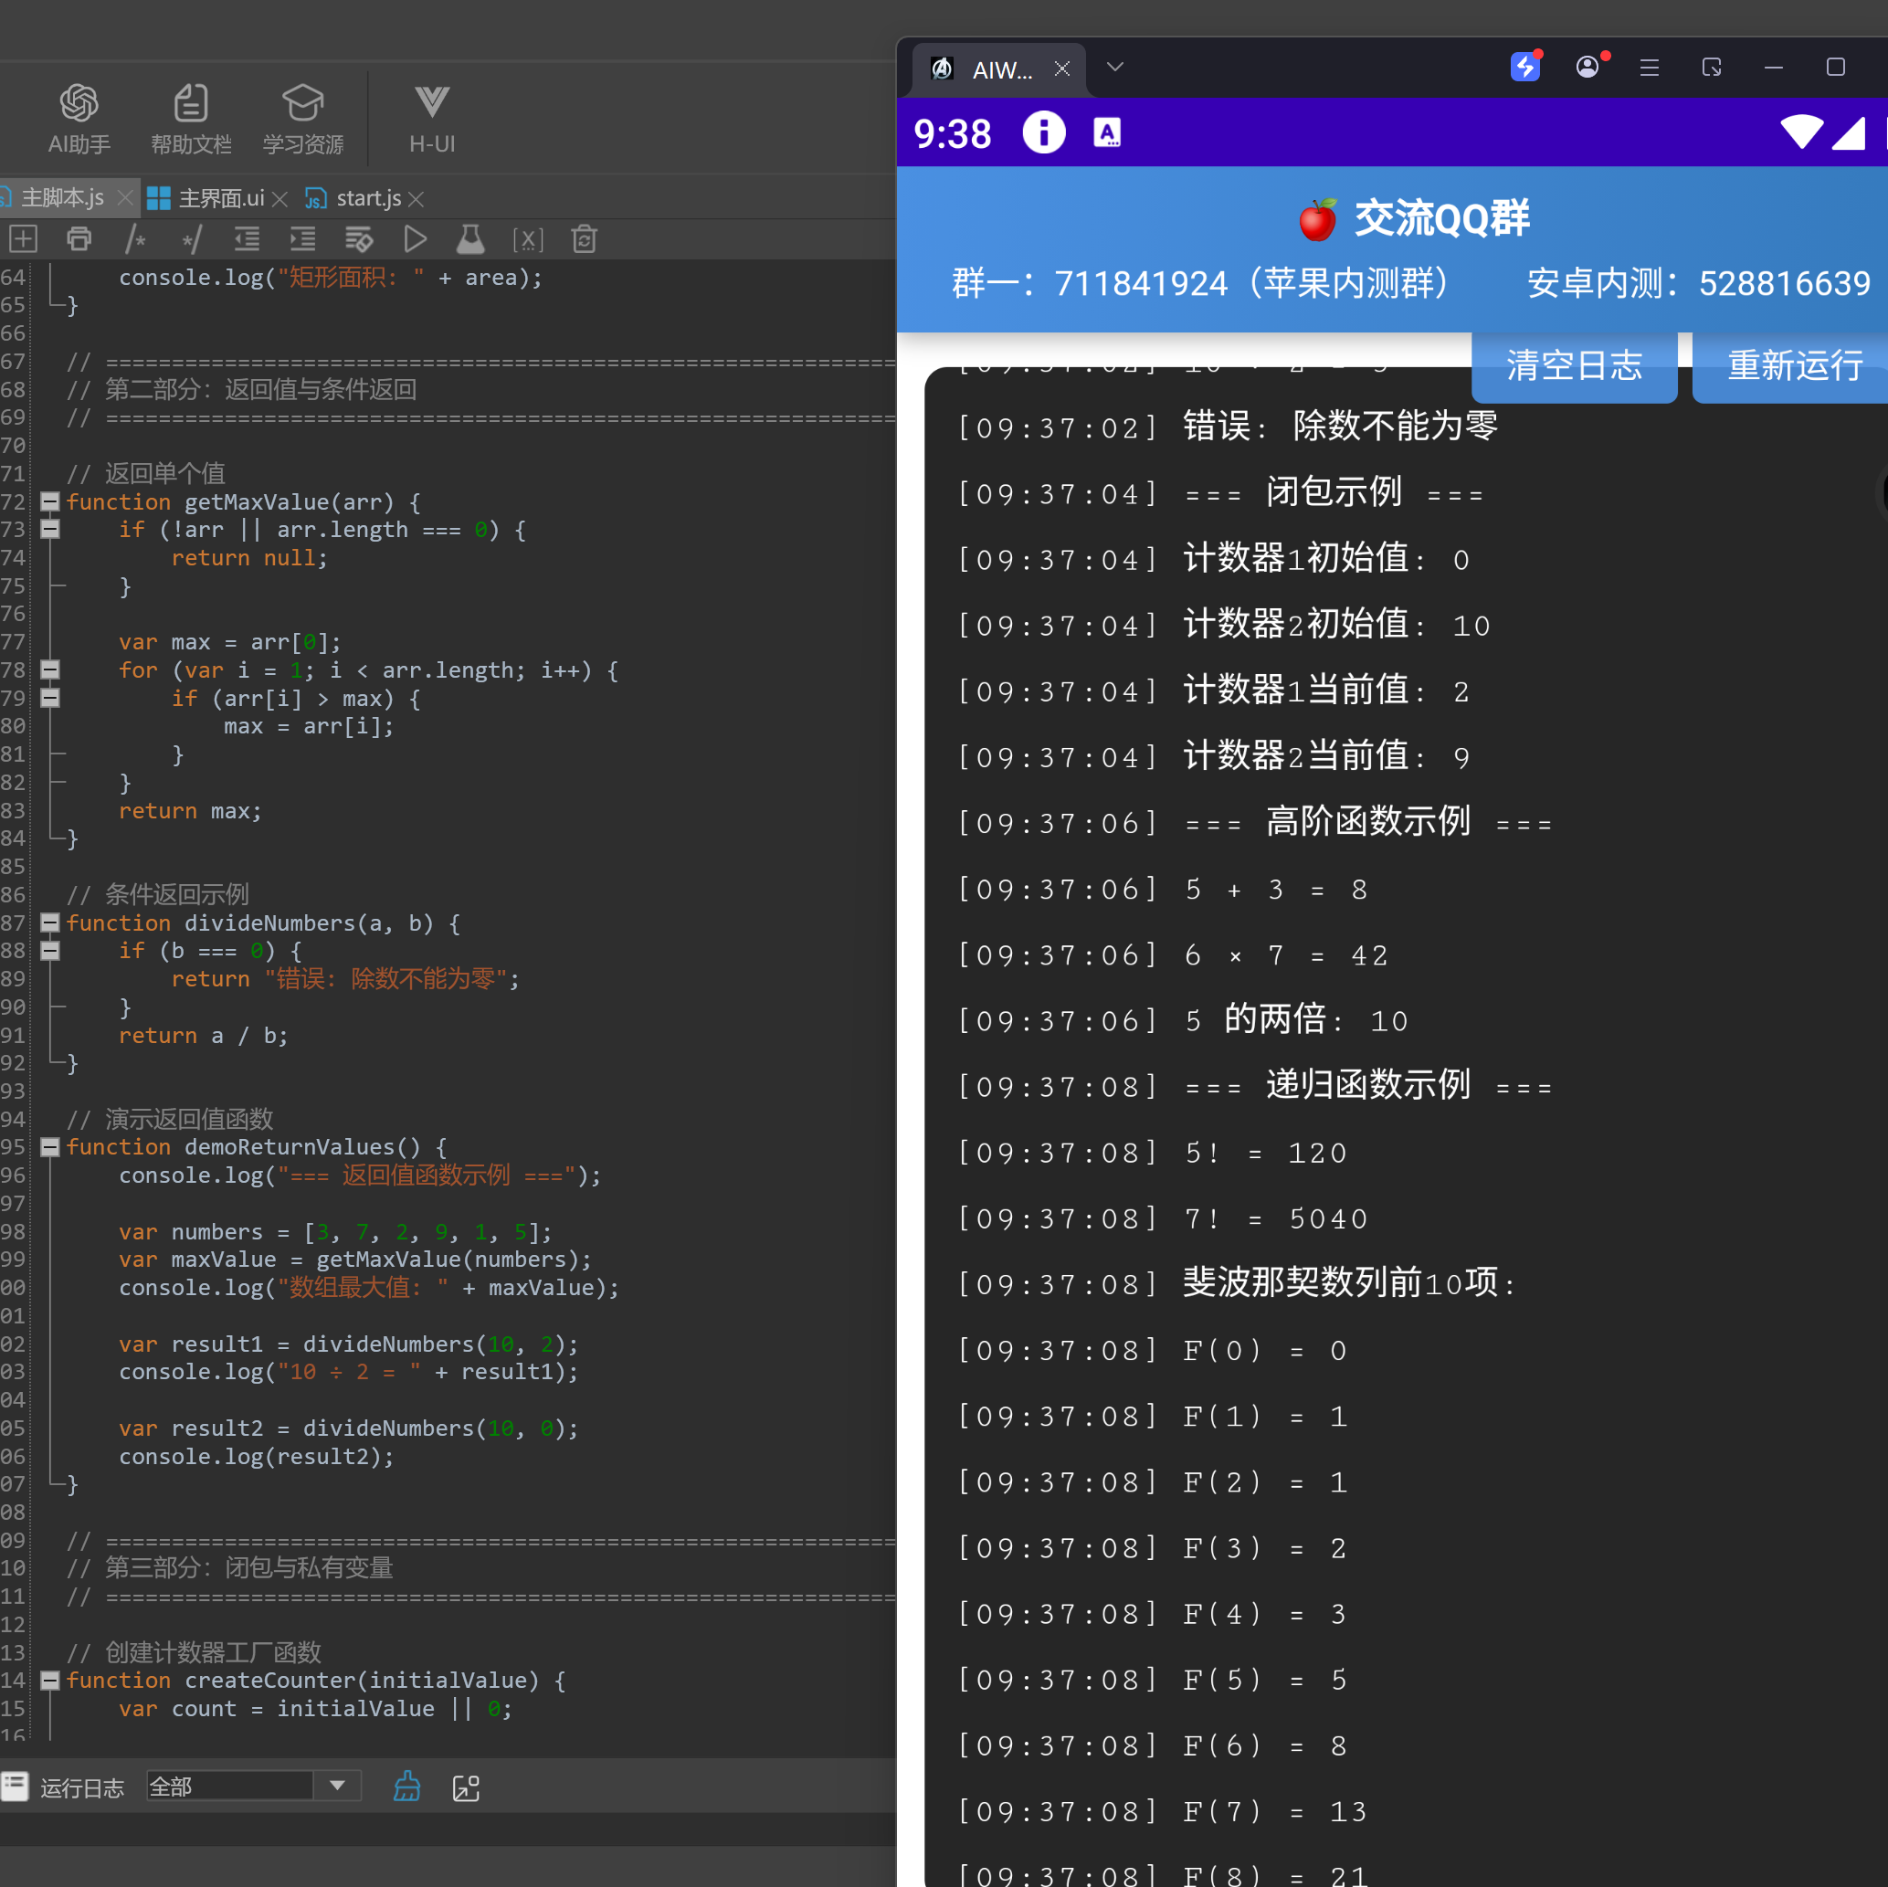Collapse the demoReturnValues function fold marker

point(50,1147)
